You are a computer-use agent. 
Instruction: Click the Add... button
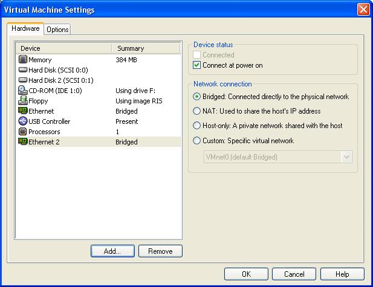[x=112, y=251]
